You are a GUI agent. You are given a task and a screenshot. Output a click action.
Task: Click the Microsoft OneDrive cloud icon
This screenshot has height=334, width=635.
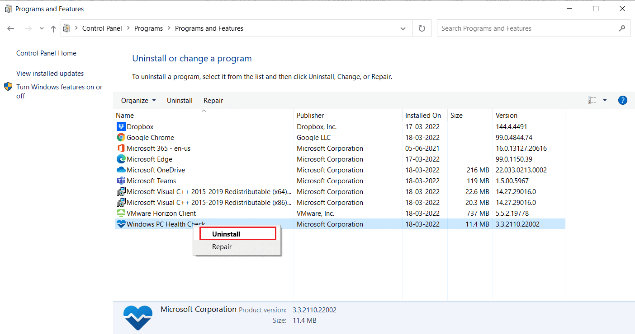[121, 170]
